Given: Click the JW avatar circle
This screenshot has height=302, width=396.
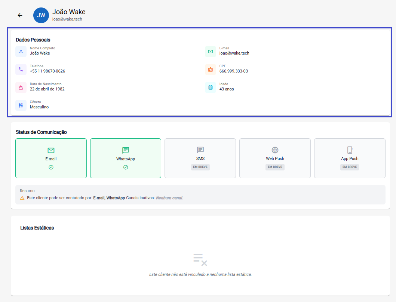Looking at the screenshot, I should pyautogui.click(x=41, y=15).
